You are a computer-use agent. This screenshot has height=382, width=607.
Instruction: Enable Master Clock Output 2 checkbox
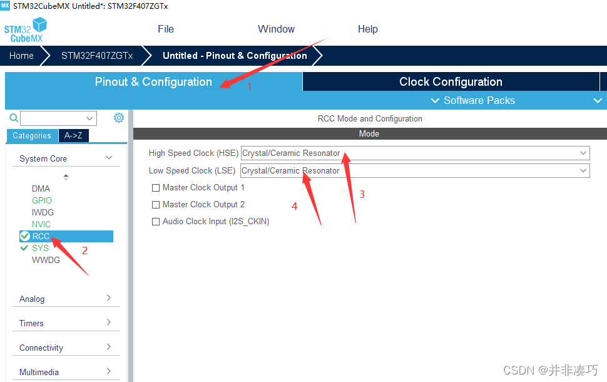click(x=156, y=205)
